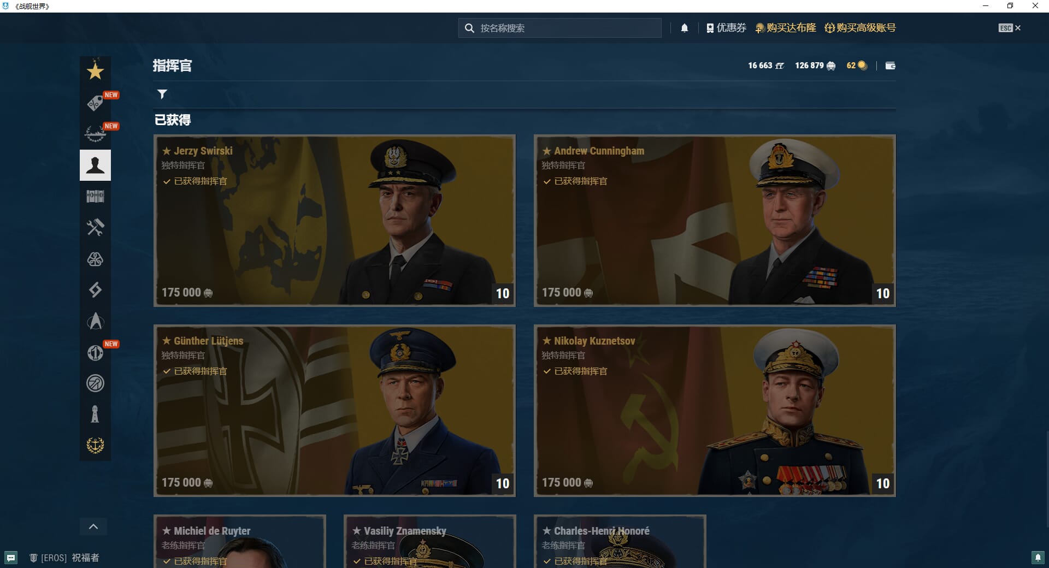Open the percent tag discounts section
The width and height of the screenshot is (1049, 568).
click(x=95, y=103)
